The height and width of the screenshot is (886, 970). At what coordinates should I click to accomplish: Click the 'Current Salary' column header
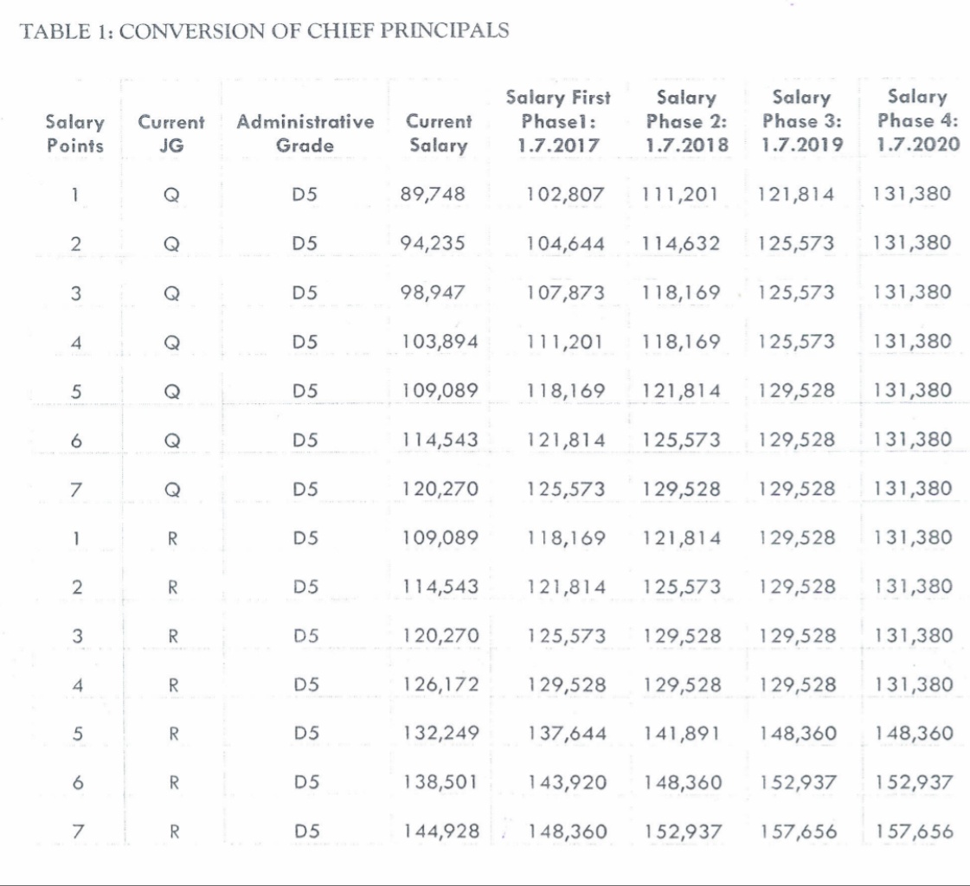pyautogui.click(x=439, y=134)
